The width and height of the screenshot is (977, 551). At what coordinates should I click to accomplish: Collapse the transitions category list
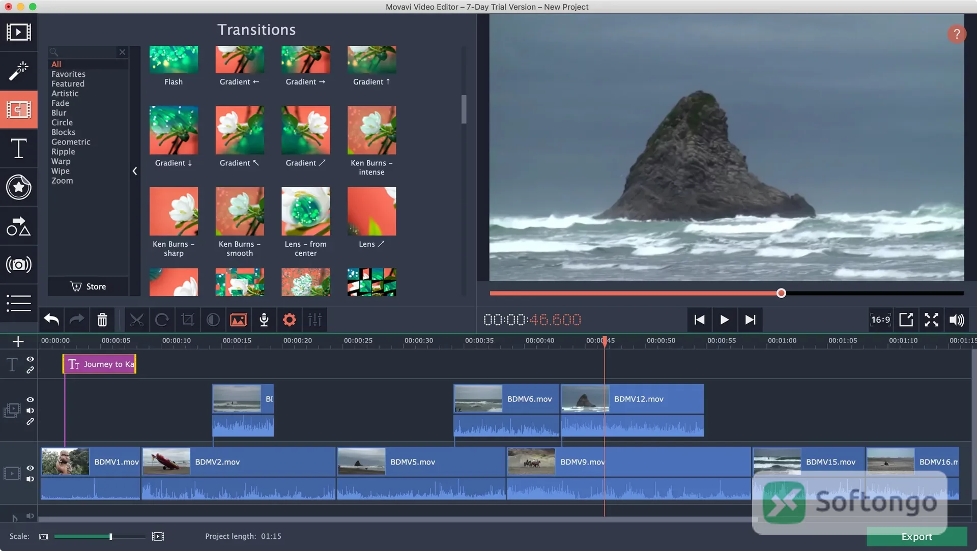[135, 171]
